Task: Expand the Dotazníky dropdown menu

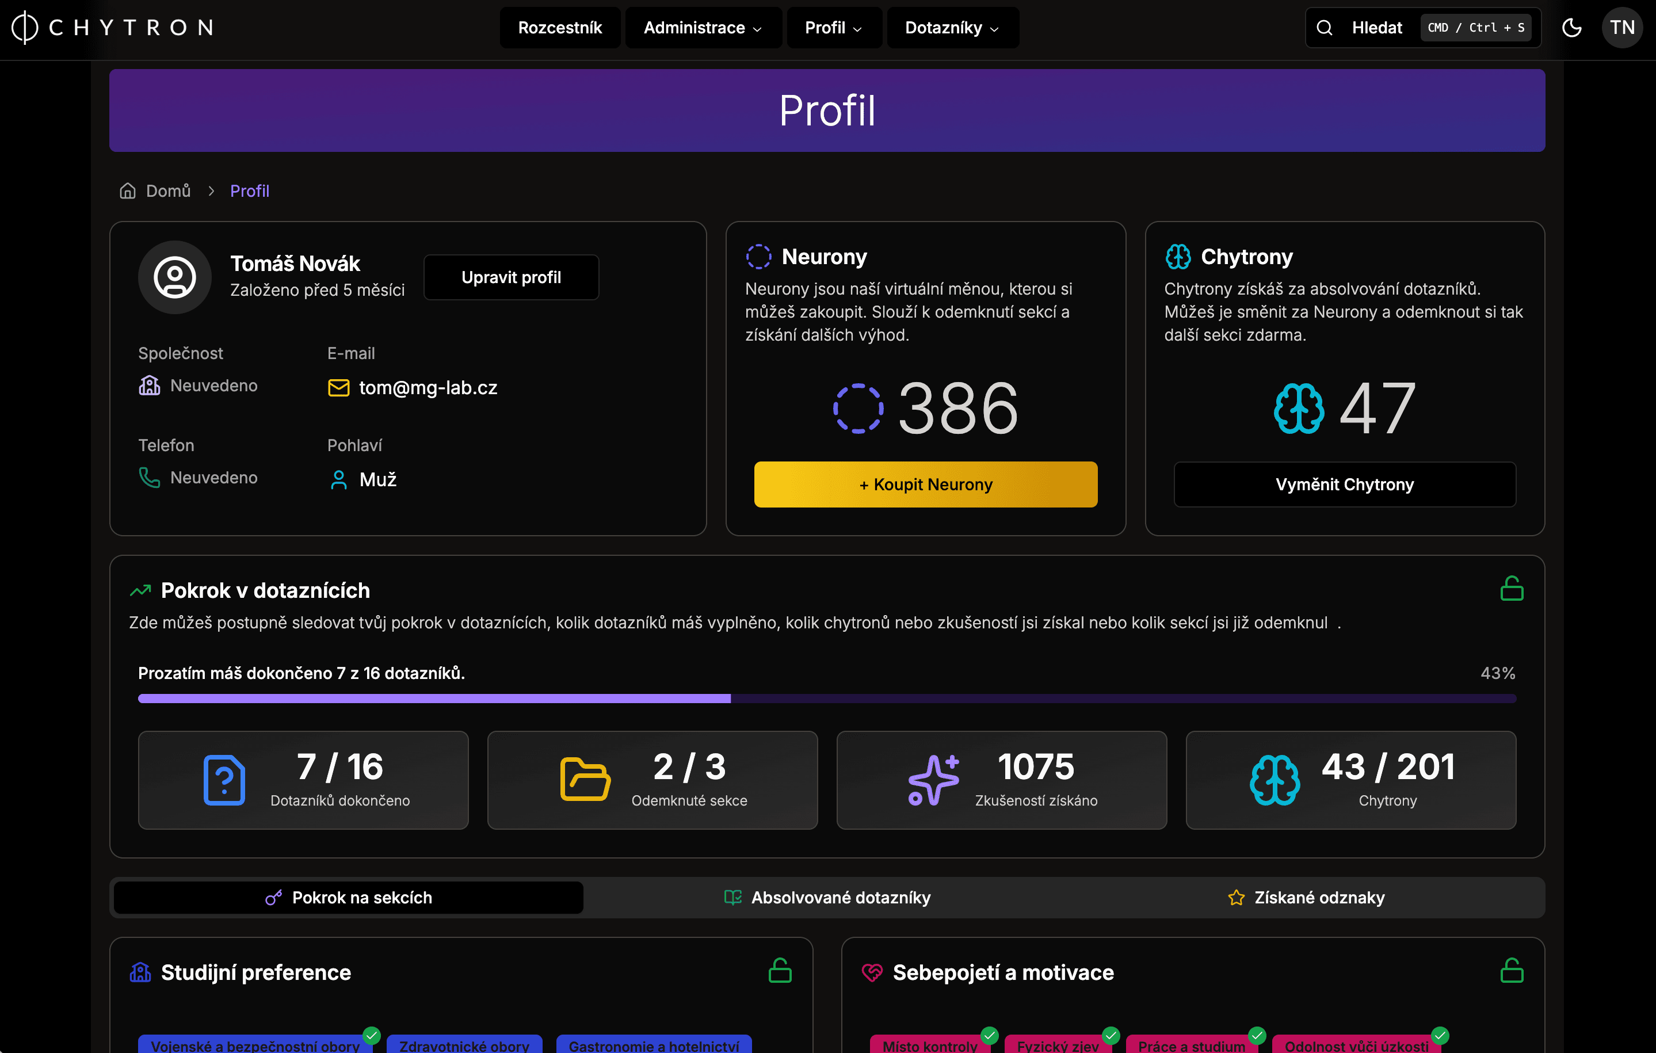Action: point(952,28)
